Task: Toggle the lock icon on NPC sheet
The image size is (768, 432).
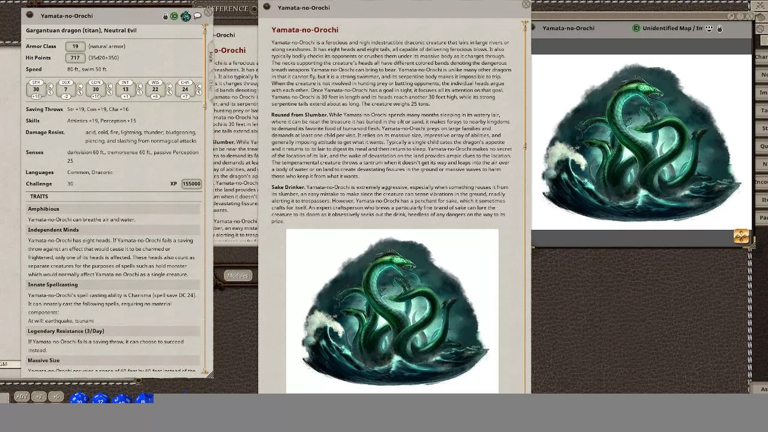Action: (166, 16)
